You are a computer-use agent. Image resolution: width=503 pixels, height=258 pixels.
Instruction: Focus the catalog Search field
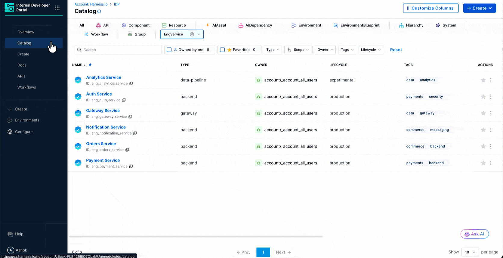coord(120,50)
